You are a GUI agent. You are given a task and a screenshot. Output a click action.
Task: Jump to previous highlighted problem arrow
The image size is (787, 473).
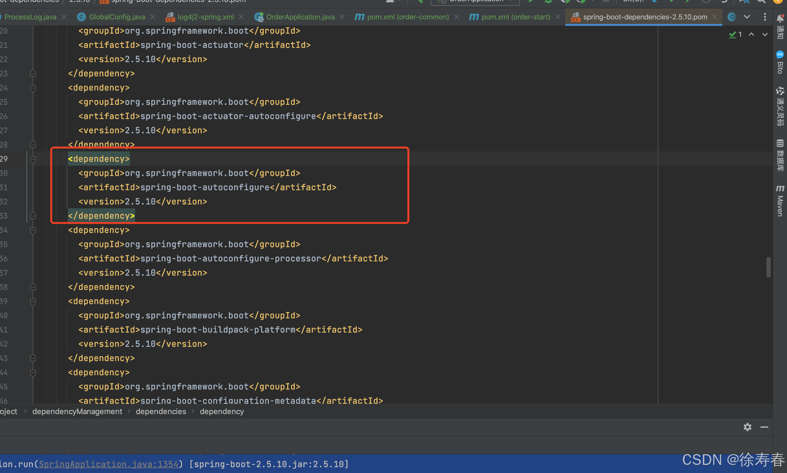[751, 35]
